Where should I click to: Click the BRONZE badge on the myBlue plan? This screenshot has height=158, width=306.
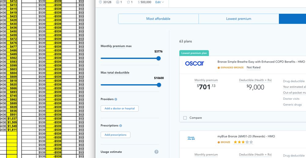224,142
